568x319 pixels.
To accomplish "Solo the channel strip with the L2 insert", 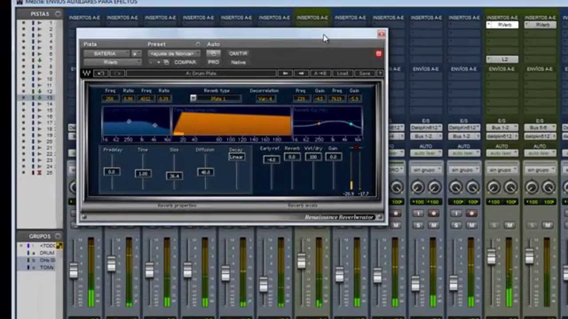I will (x=494, y=226).
